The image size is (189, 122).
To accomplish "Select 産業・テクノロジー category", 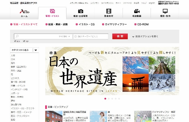I will (x=20, y=116).
